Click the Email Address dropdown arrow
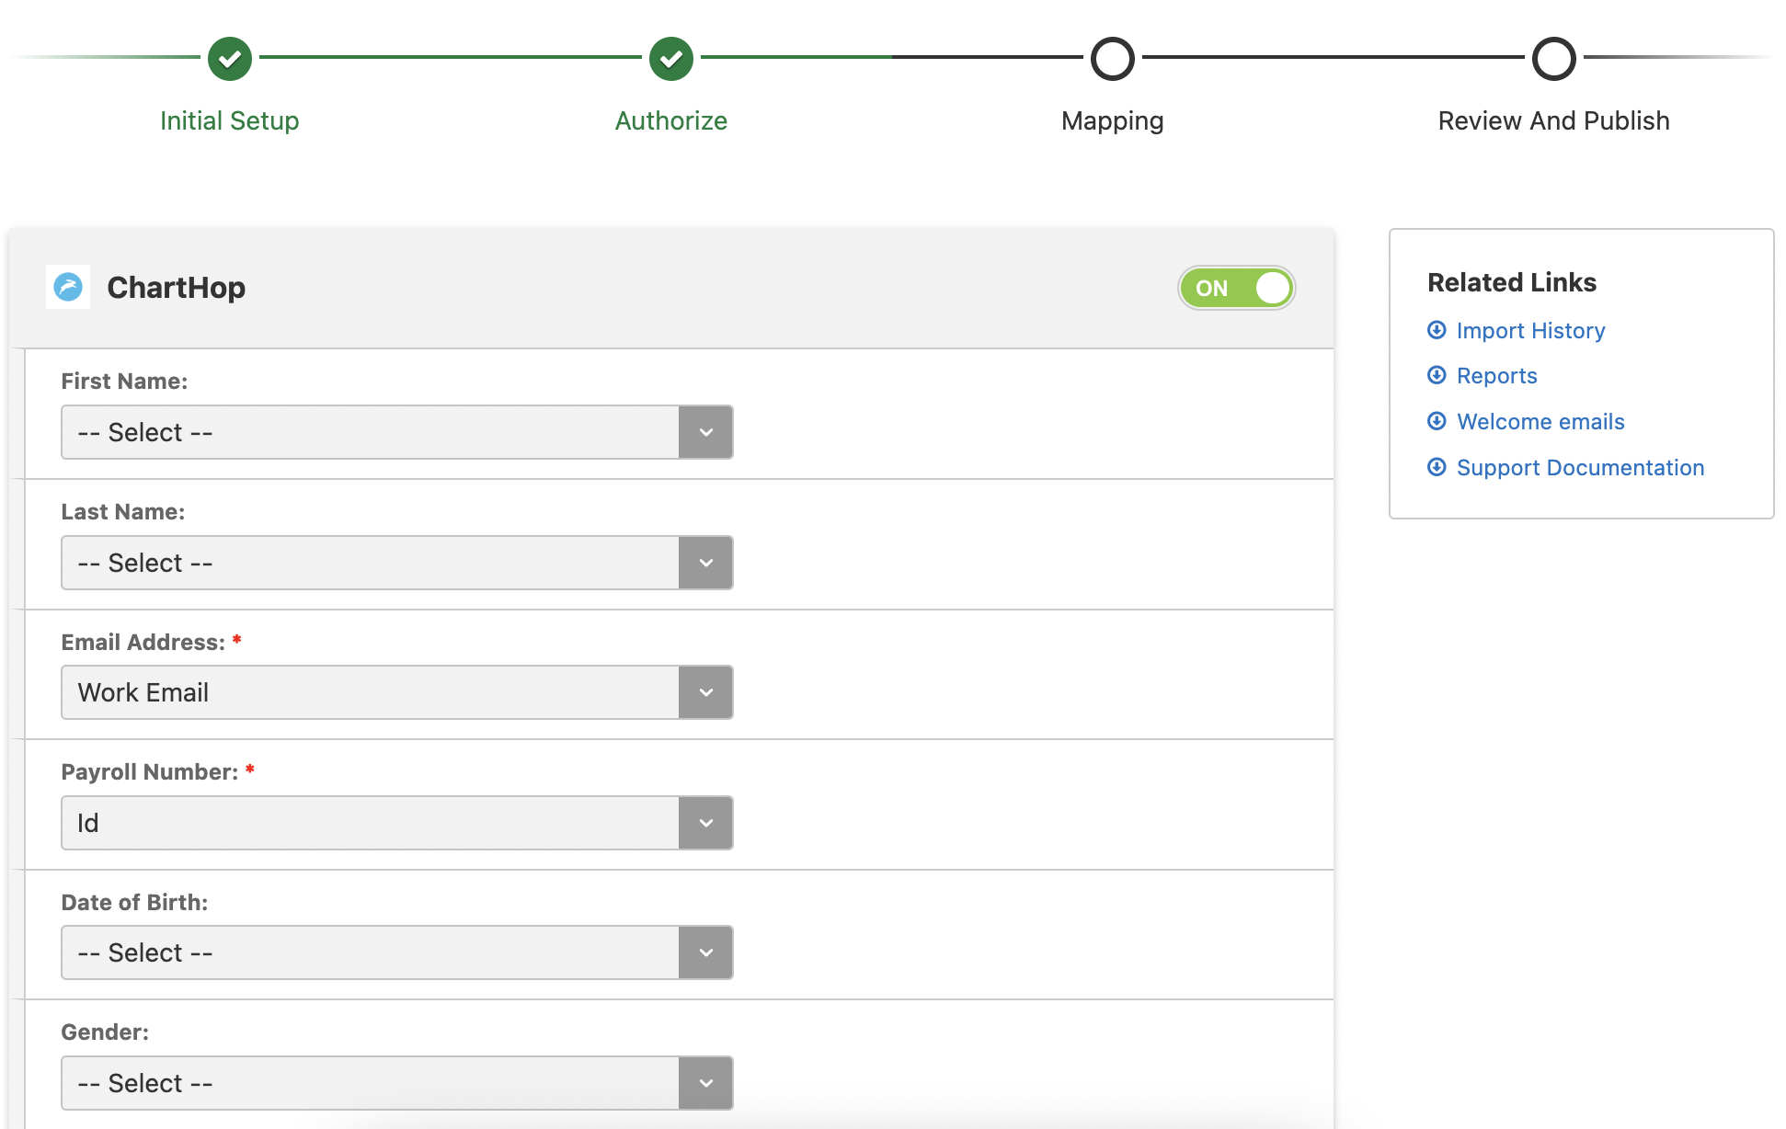This screenshot has width=1786, height=1129. point(706,692)
